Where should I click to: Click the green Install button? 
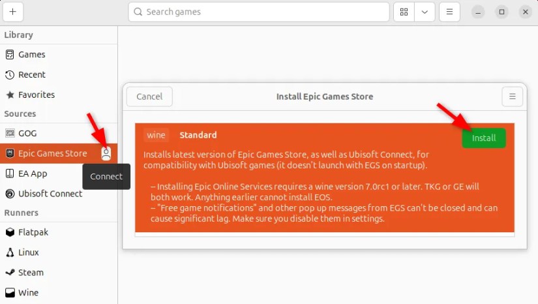tap(484, 138)
